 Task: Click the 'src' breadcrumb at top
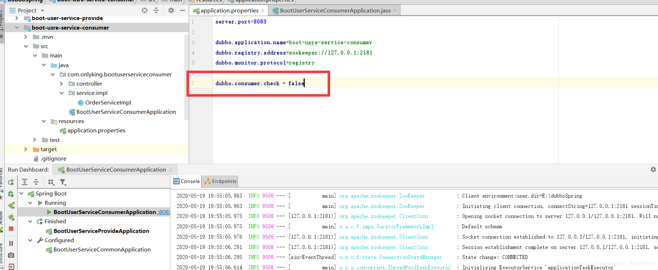pos(152,1)
